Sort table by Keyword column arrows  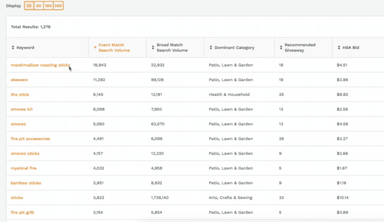[13, 48]
